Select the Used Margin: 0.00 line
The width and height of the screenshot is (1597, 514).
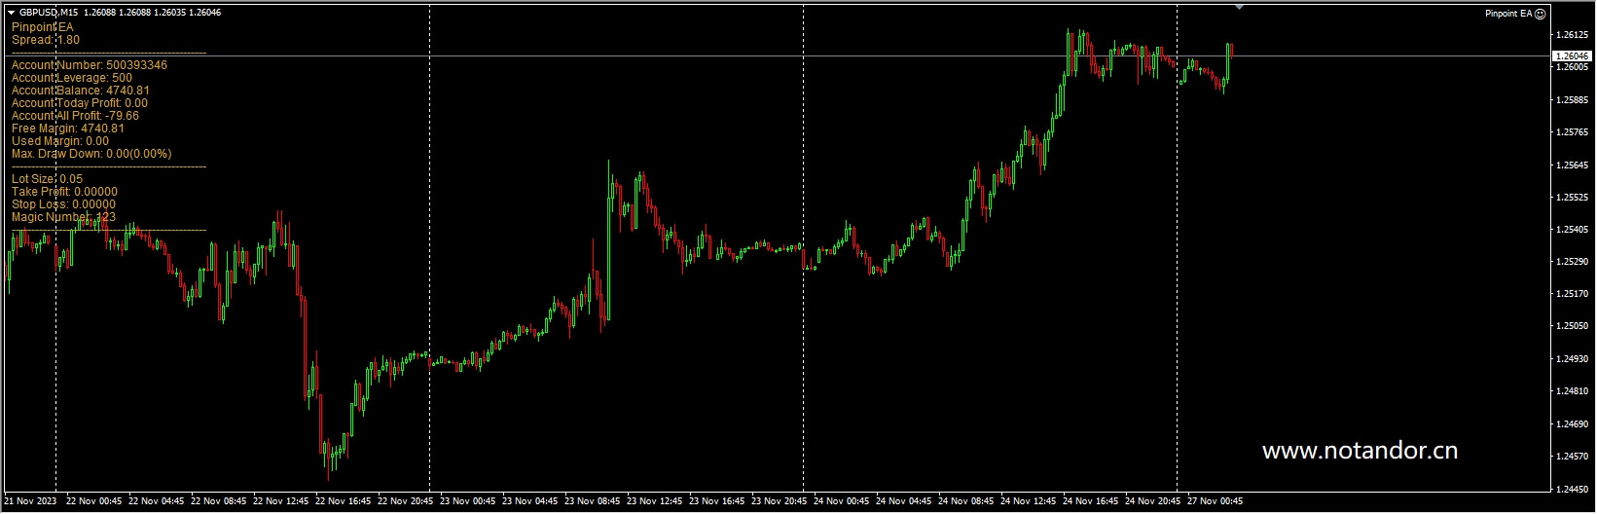click(x=60, y=141)
